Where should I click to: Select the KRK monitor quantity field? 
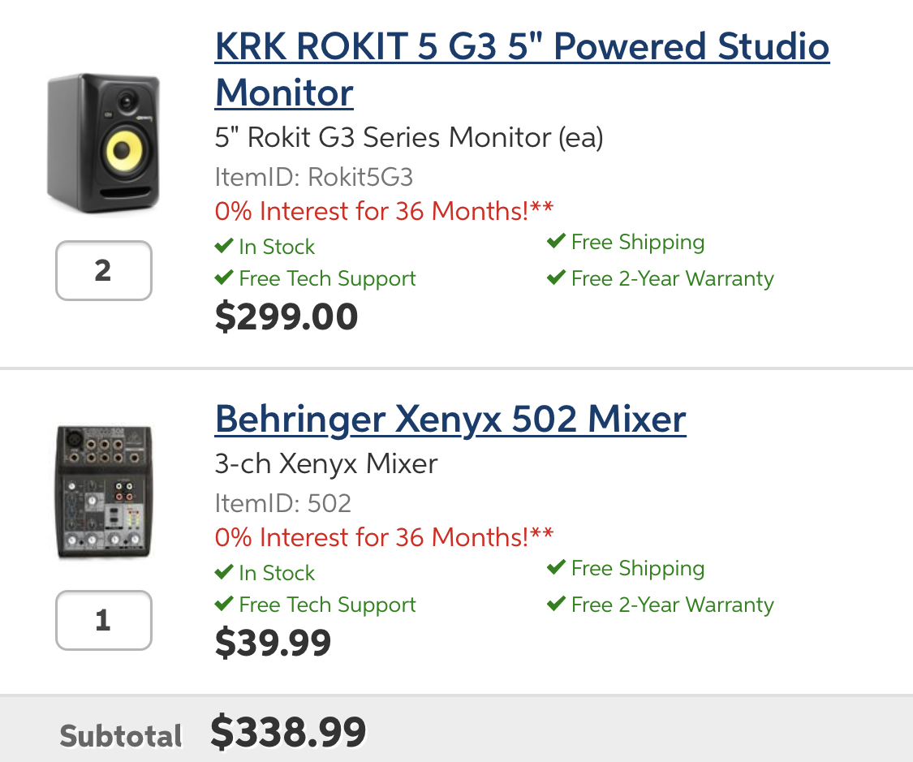(103, 270)
